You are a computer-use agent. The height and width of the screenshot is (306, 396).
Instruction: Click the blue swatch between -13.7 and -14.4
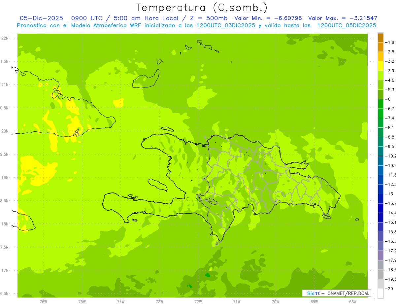380,208
